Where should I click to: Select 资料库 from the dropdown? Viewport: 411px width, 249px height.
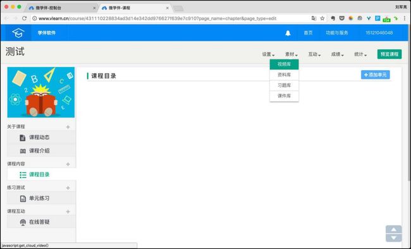[284, 75]
